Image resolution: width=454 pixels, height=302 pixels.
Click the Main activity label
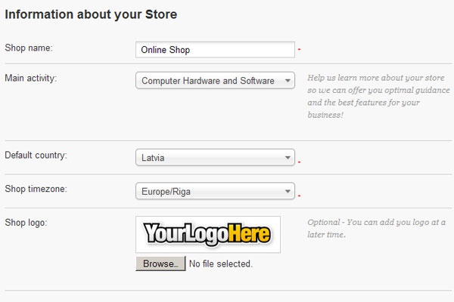click(x=31, y=78)
